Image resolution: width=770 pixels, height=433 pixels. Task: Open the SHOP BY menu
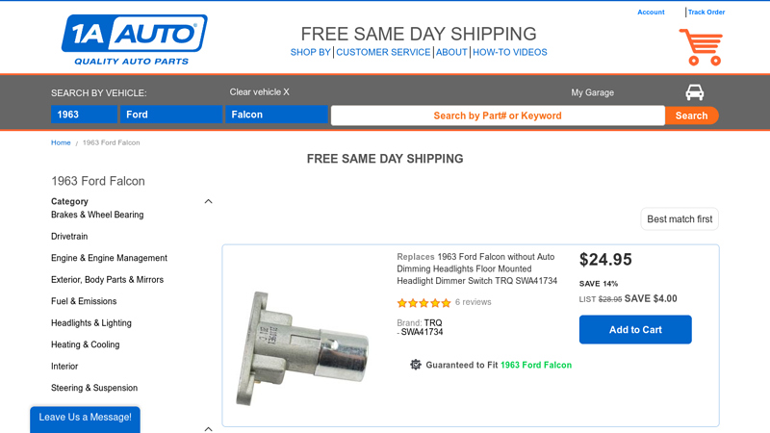coord(310,53)
